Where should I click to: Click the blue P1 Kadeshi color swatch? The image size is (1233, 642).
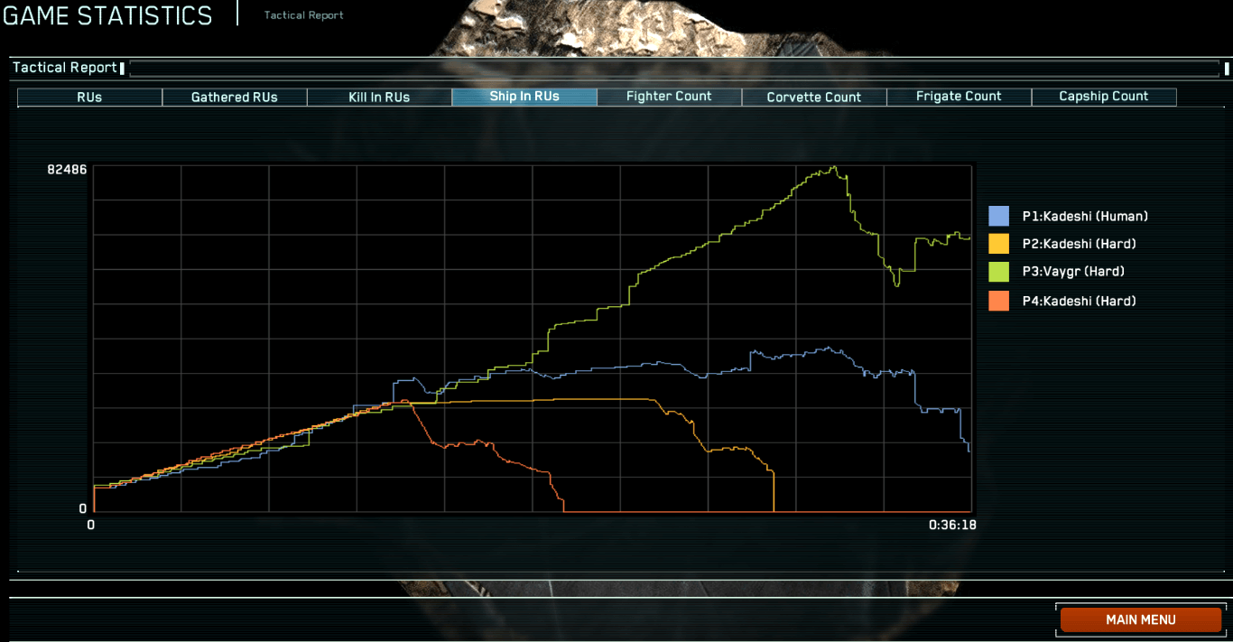(x=999, y=216)
